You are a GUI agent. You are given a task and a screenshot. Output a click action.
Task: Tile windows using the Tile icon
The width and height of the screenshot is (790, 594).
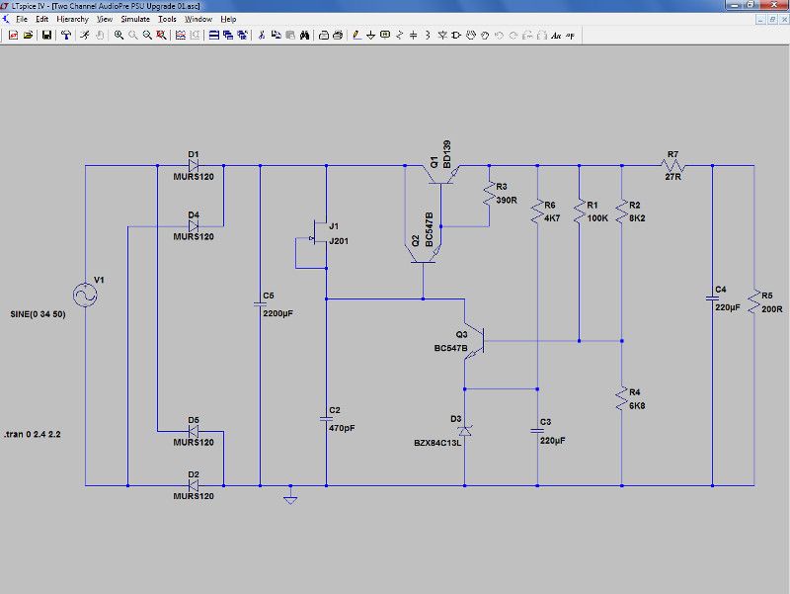click(x=213, y=36)
